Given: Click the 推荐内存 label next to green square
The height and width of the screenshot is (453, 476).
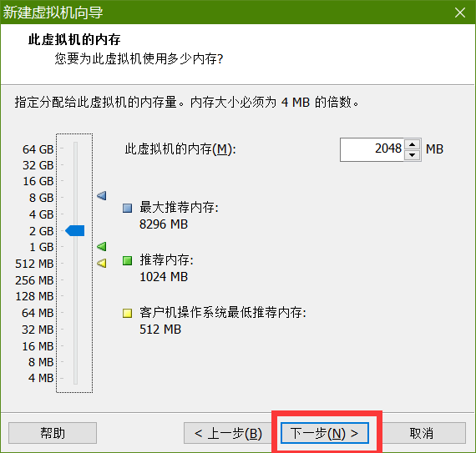Looking at the screenshot, I should point(166,260).
